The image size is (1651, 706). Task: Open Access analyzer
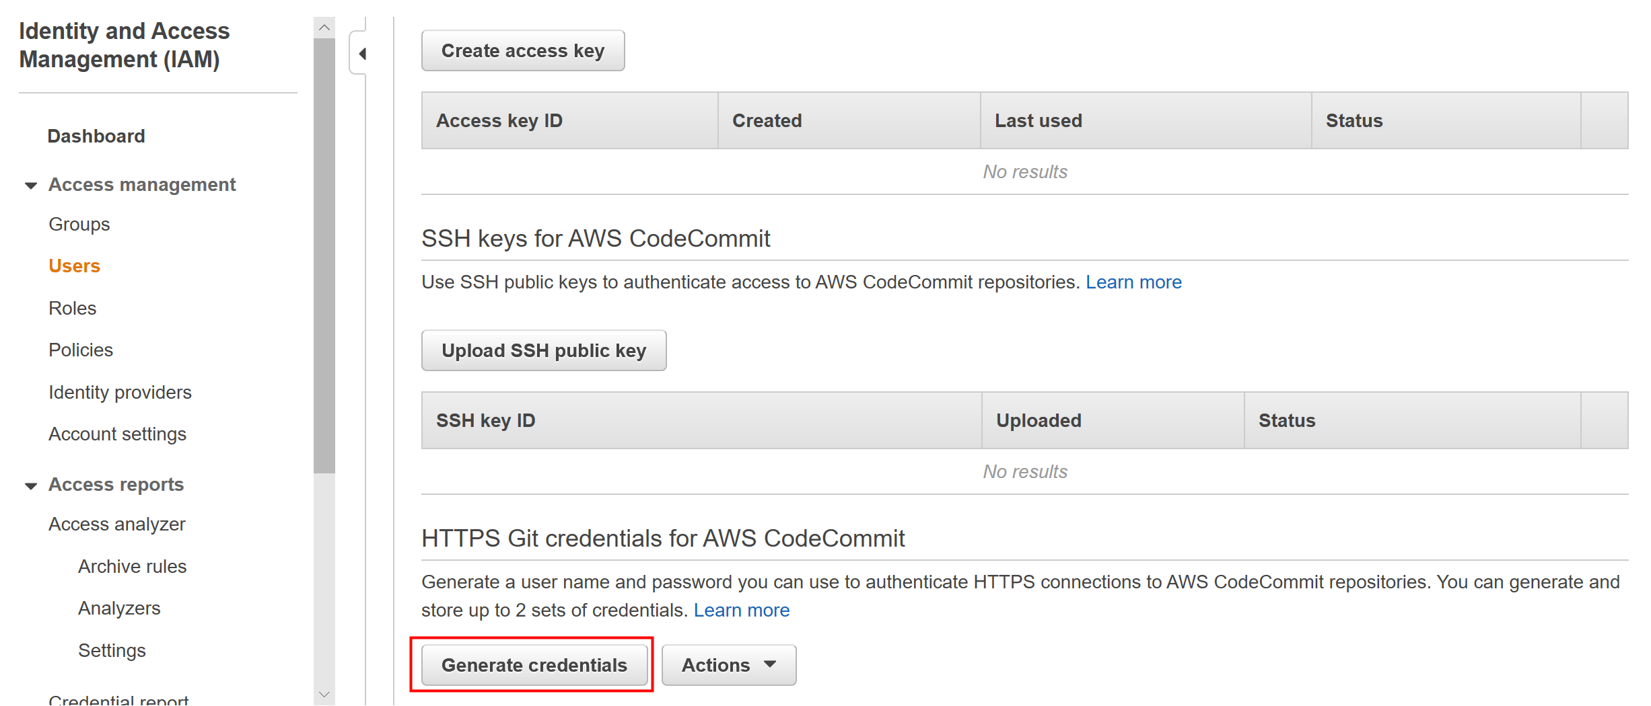tap(116, 524)
